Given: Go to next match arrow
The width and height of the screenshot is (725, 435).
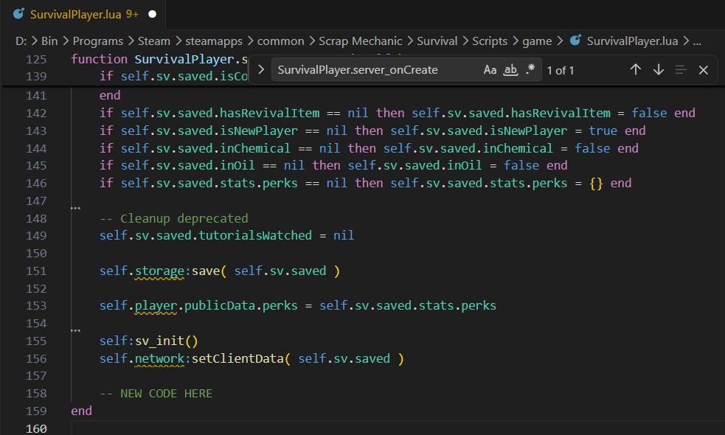Looking at the screenshot, I should click(659, 70).
